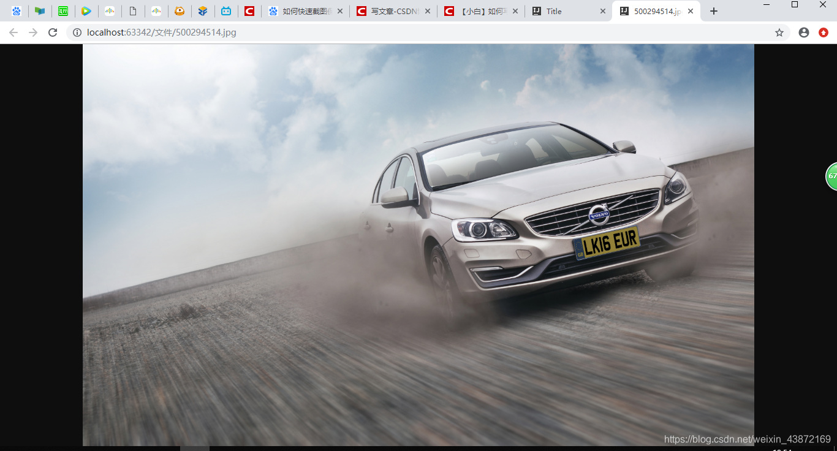The image size is (837, 451).
Task: Go back with the browser back arrow
Action: pos(13,32)
